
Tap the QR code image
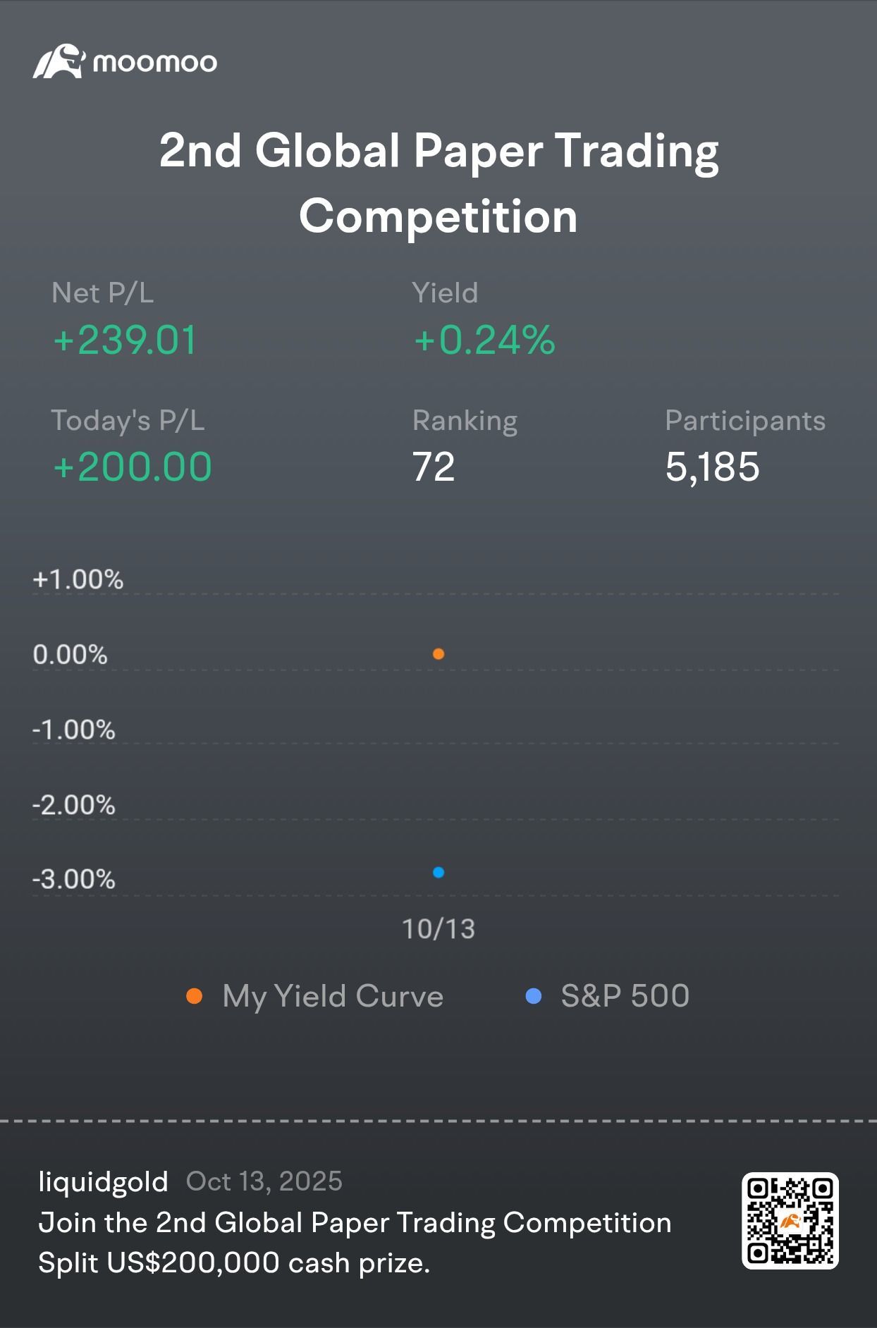(790, 1221)
